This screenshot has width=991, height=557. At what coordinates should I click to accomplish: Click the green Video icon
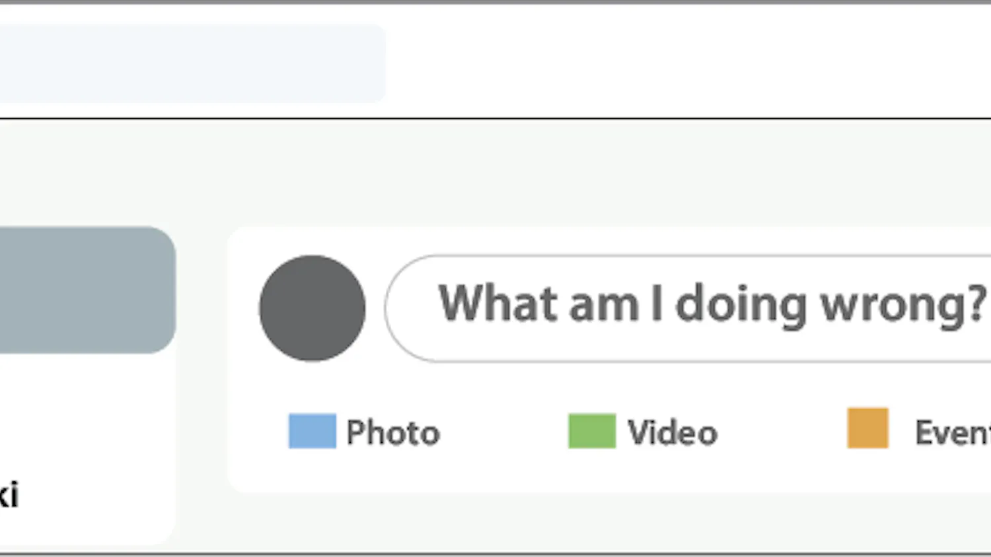tap(591, 431)
